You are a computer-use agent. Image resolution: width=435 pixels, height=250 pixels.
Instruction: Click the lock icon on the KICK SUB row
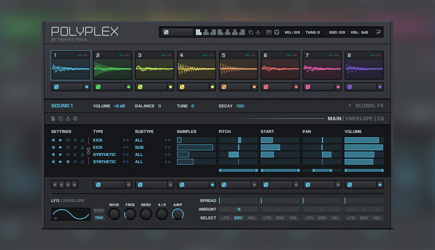click(x=82, y=147)
